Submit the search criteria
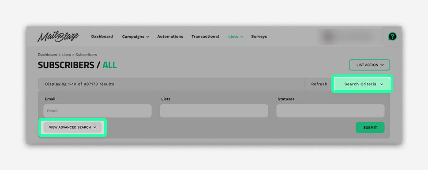Image resolution: width=428 pixels, height=170 pixels. [370, 128]
